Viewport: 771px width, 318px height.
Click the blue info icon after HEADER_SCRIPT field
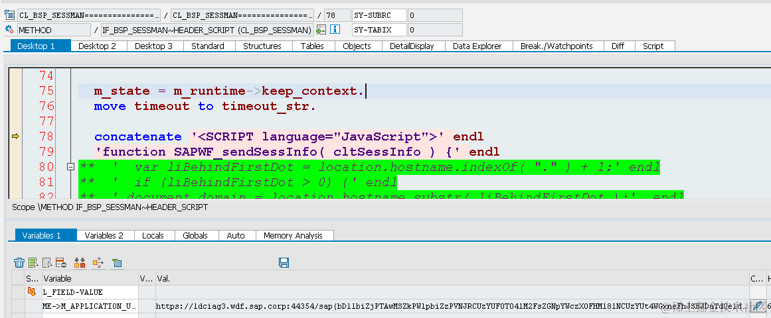335,30
